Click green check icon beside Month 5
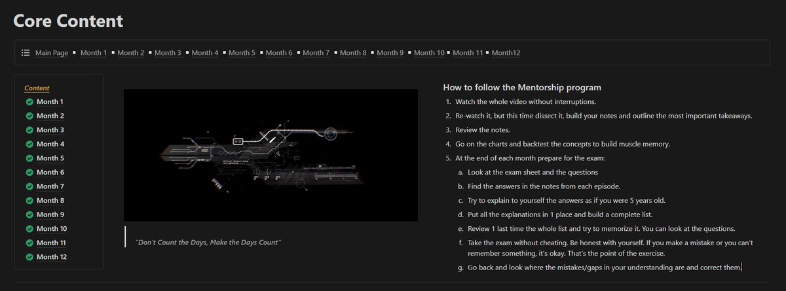786x291 pixels. (x=29, y=158)
